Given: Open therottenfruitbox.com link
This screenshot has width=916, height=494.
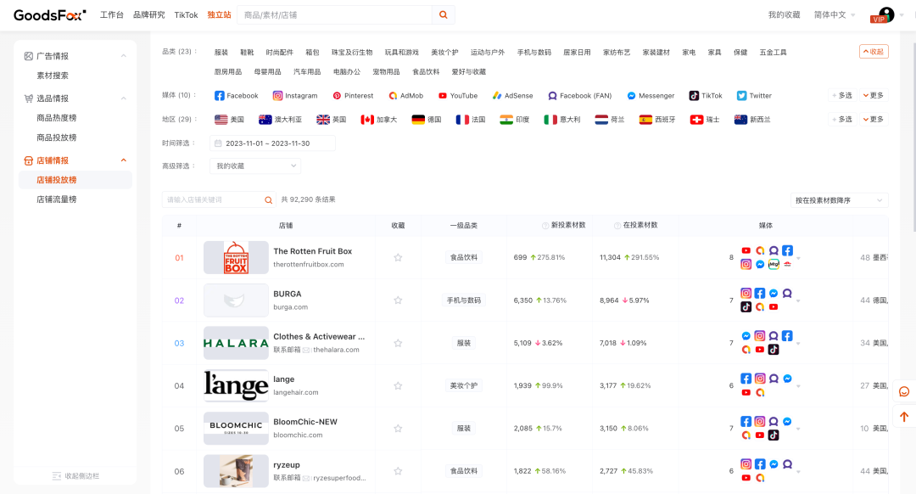Looking at the screenshot, I should [309, 264].
